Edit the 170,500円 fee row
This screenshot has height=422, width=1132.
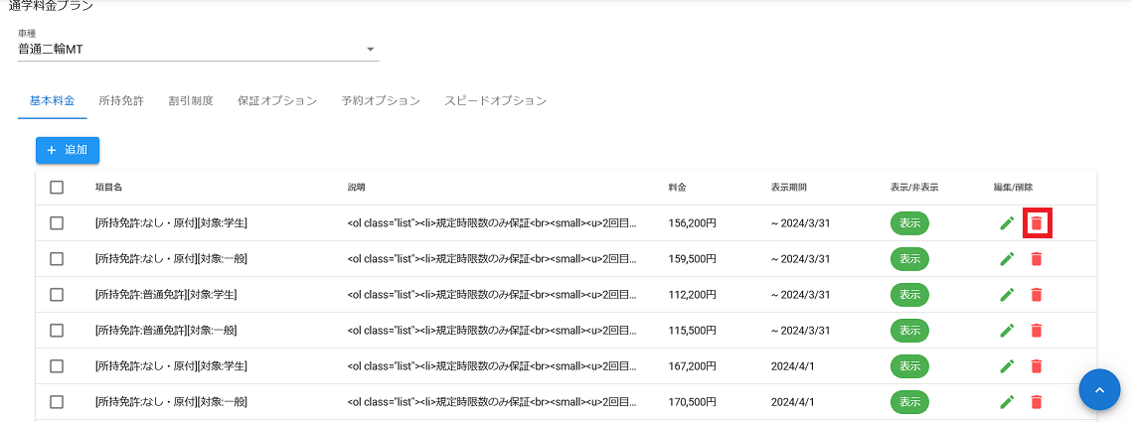[1007, 402]
